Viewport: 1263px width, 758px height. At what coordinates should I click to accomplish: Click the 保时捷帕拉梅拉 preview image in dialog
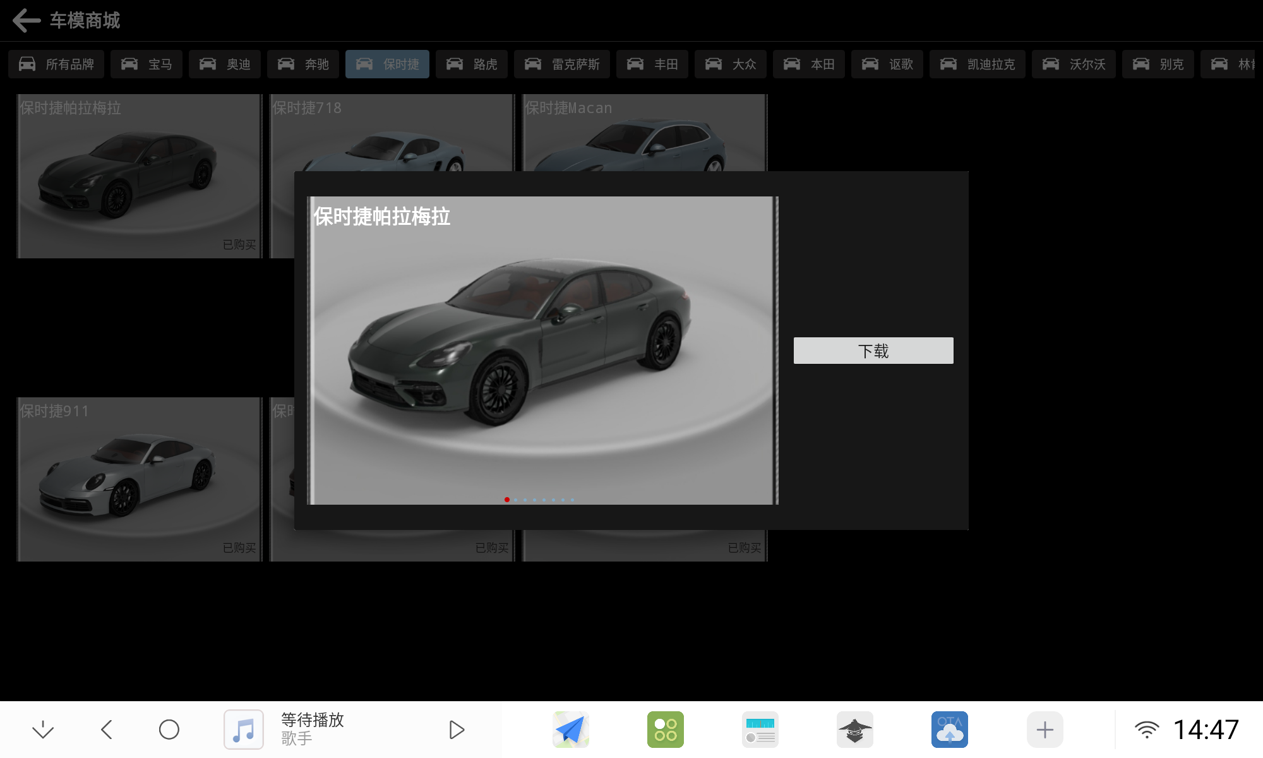[542, 351]
